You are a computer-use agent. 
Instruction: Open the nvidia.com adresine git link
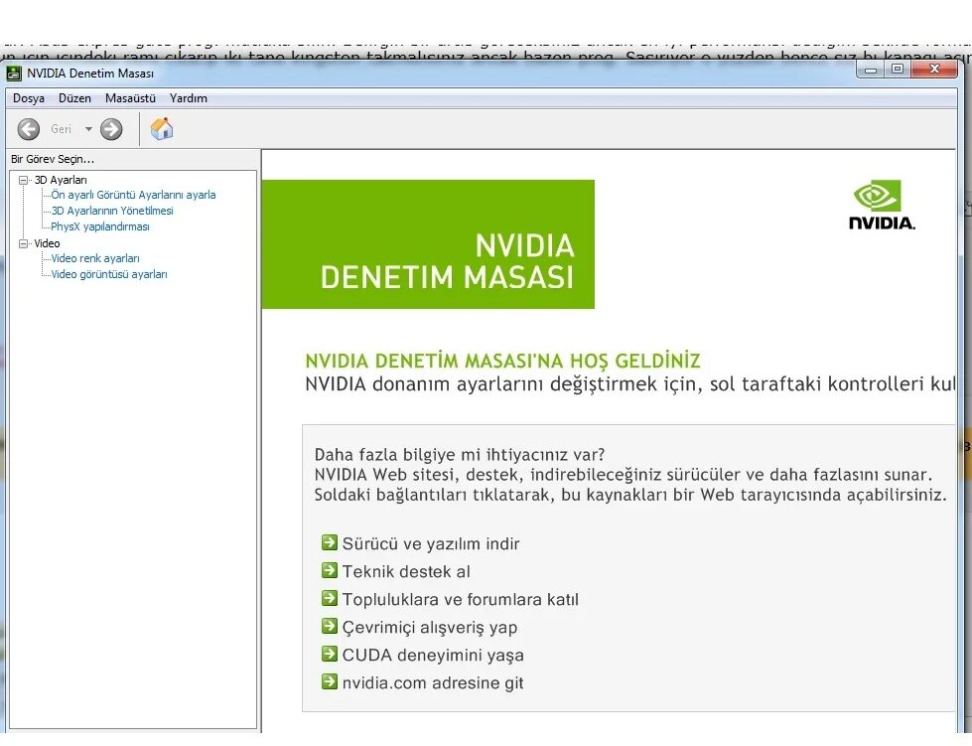433,683
